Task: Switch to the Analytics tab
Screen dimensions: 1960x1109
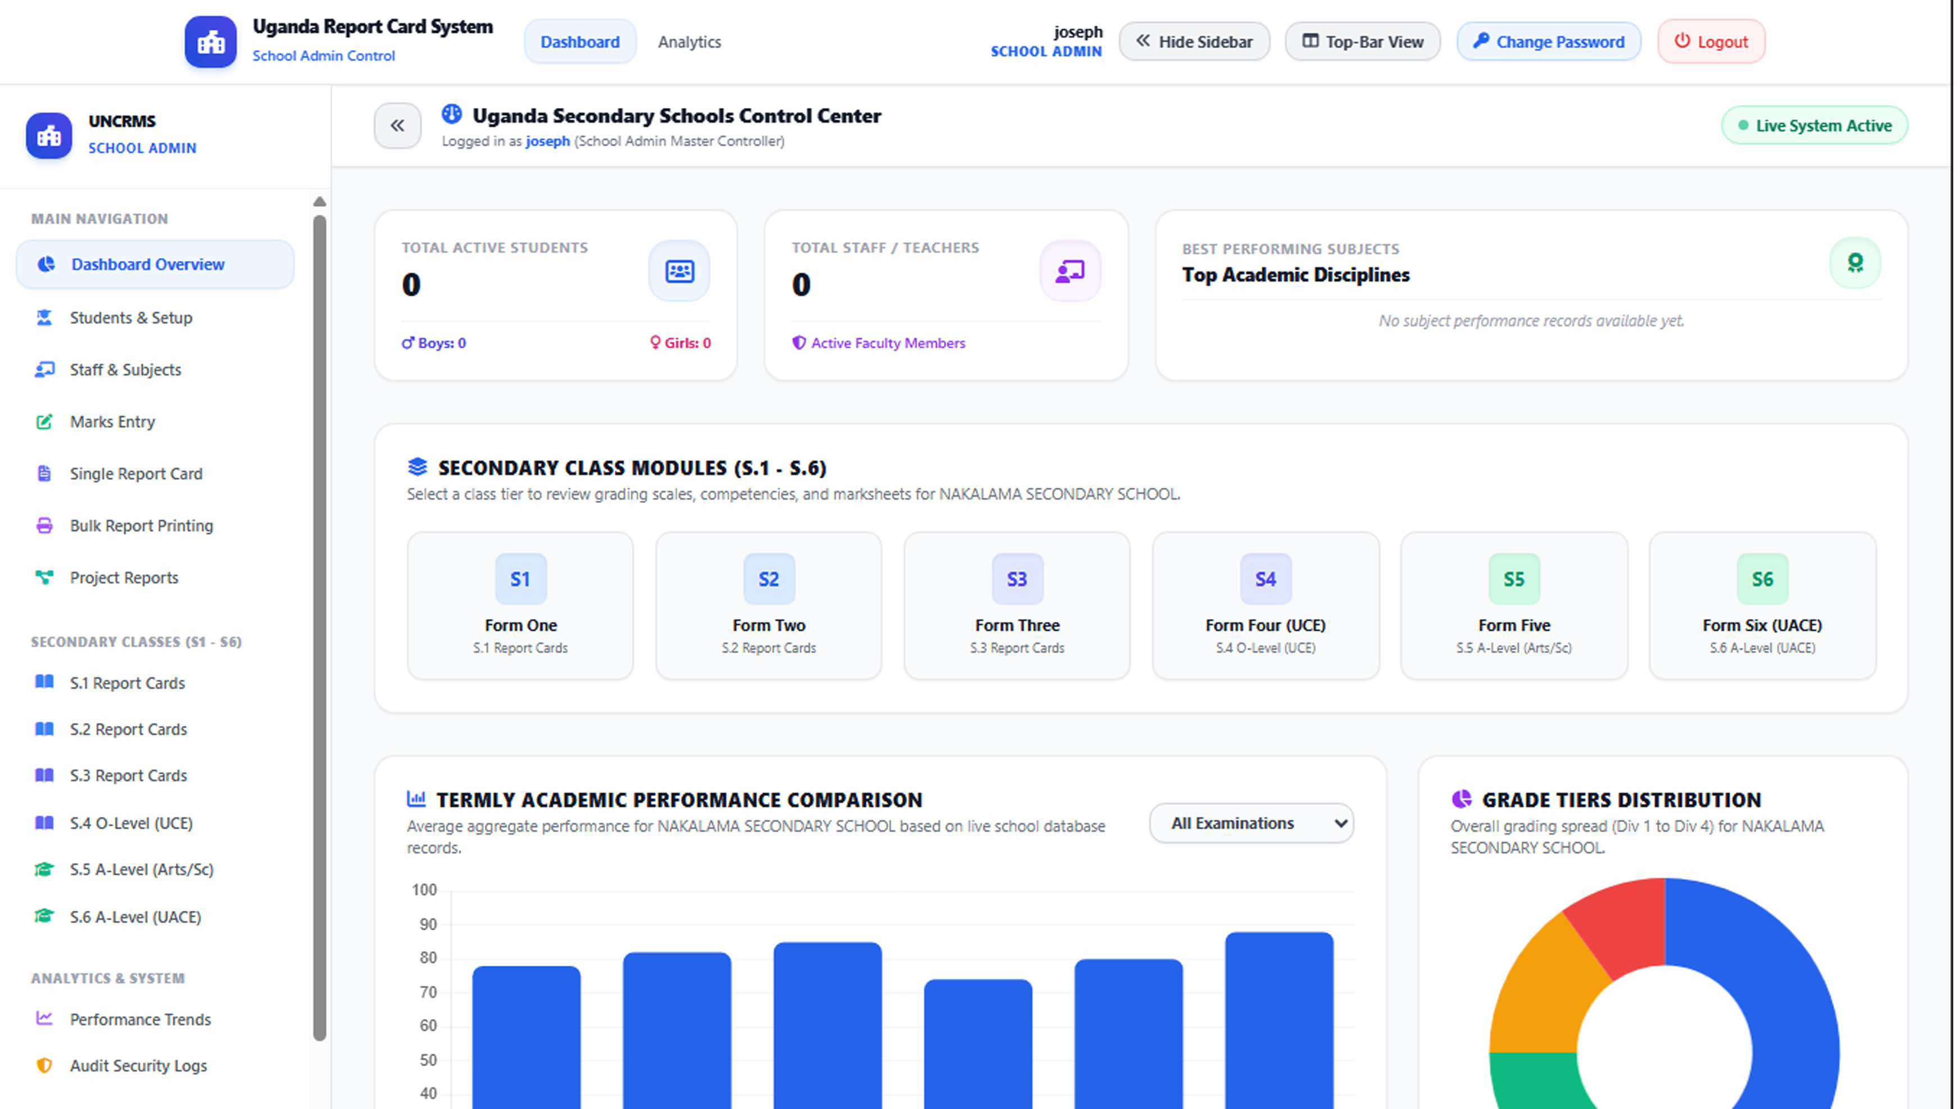Action: [689, 42]
